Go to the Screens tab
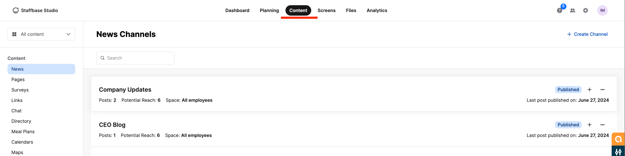Screen dimensions: 625x156 pyautogui.click(x=326, y=10)
